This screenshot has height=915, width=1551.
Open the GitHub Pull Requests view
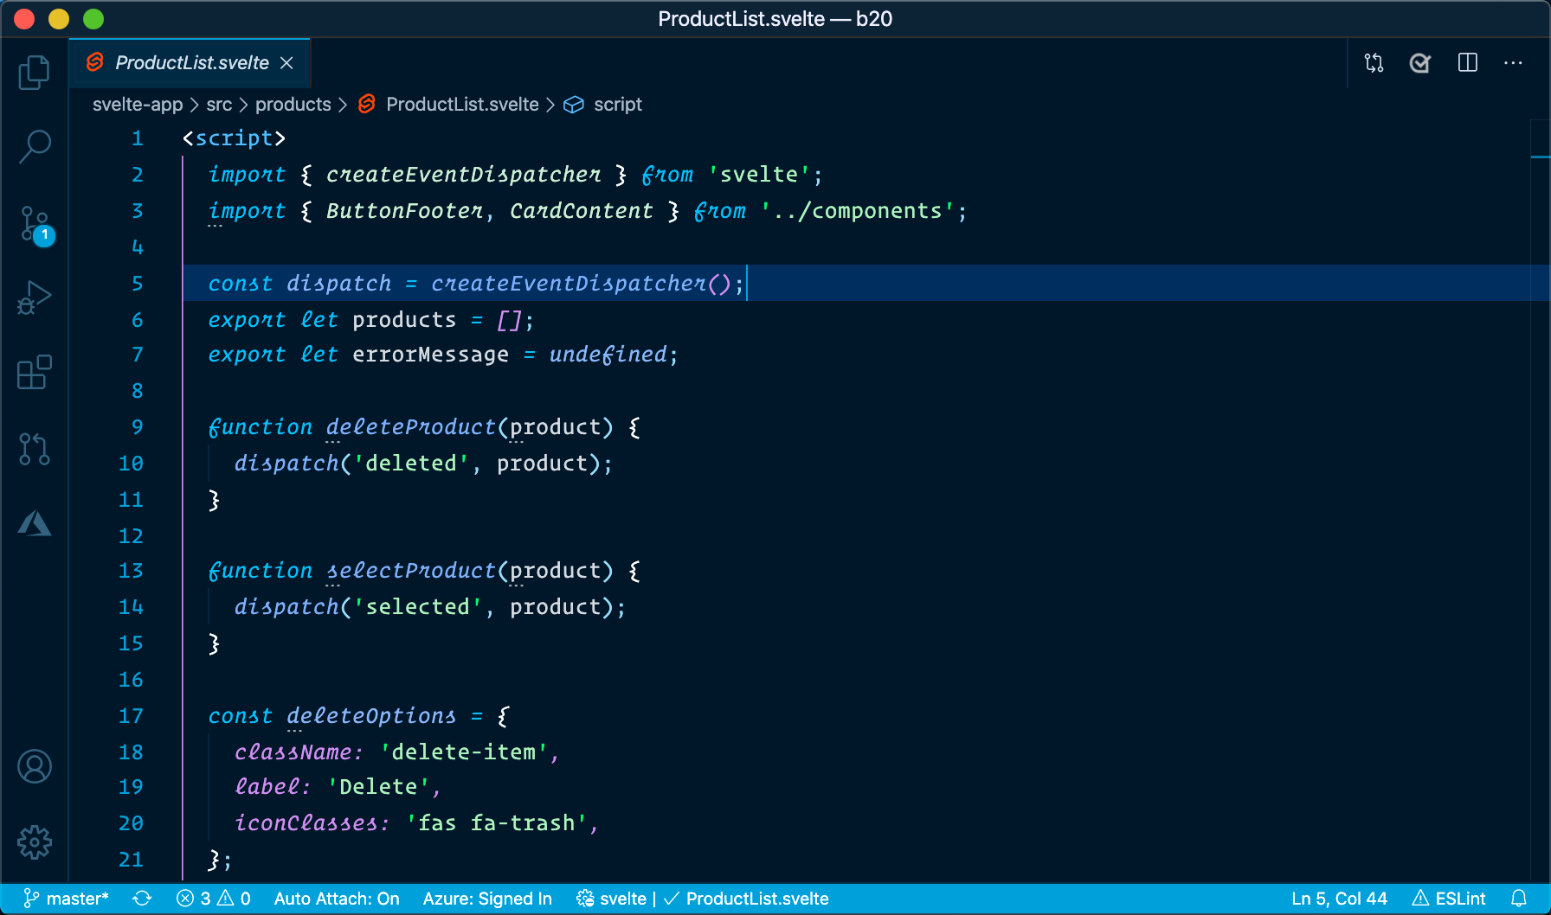pos(34,448)
